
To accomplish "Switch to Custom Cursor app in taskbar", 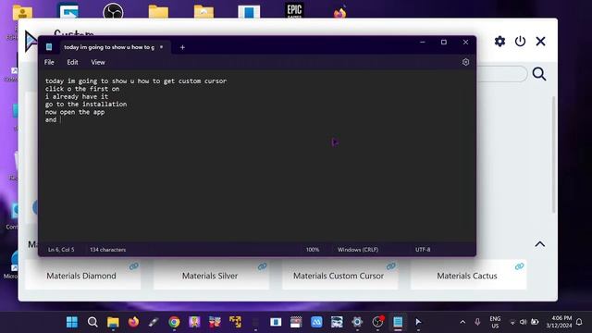I will pyautogui.click(x=418, y=322).
